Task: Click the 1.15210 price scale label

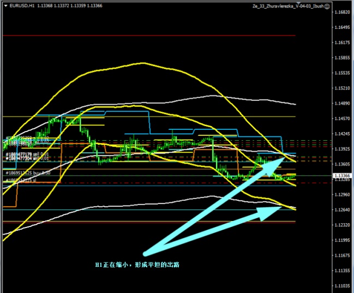Action: pos(342,88)
